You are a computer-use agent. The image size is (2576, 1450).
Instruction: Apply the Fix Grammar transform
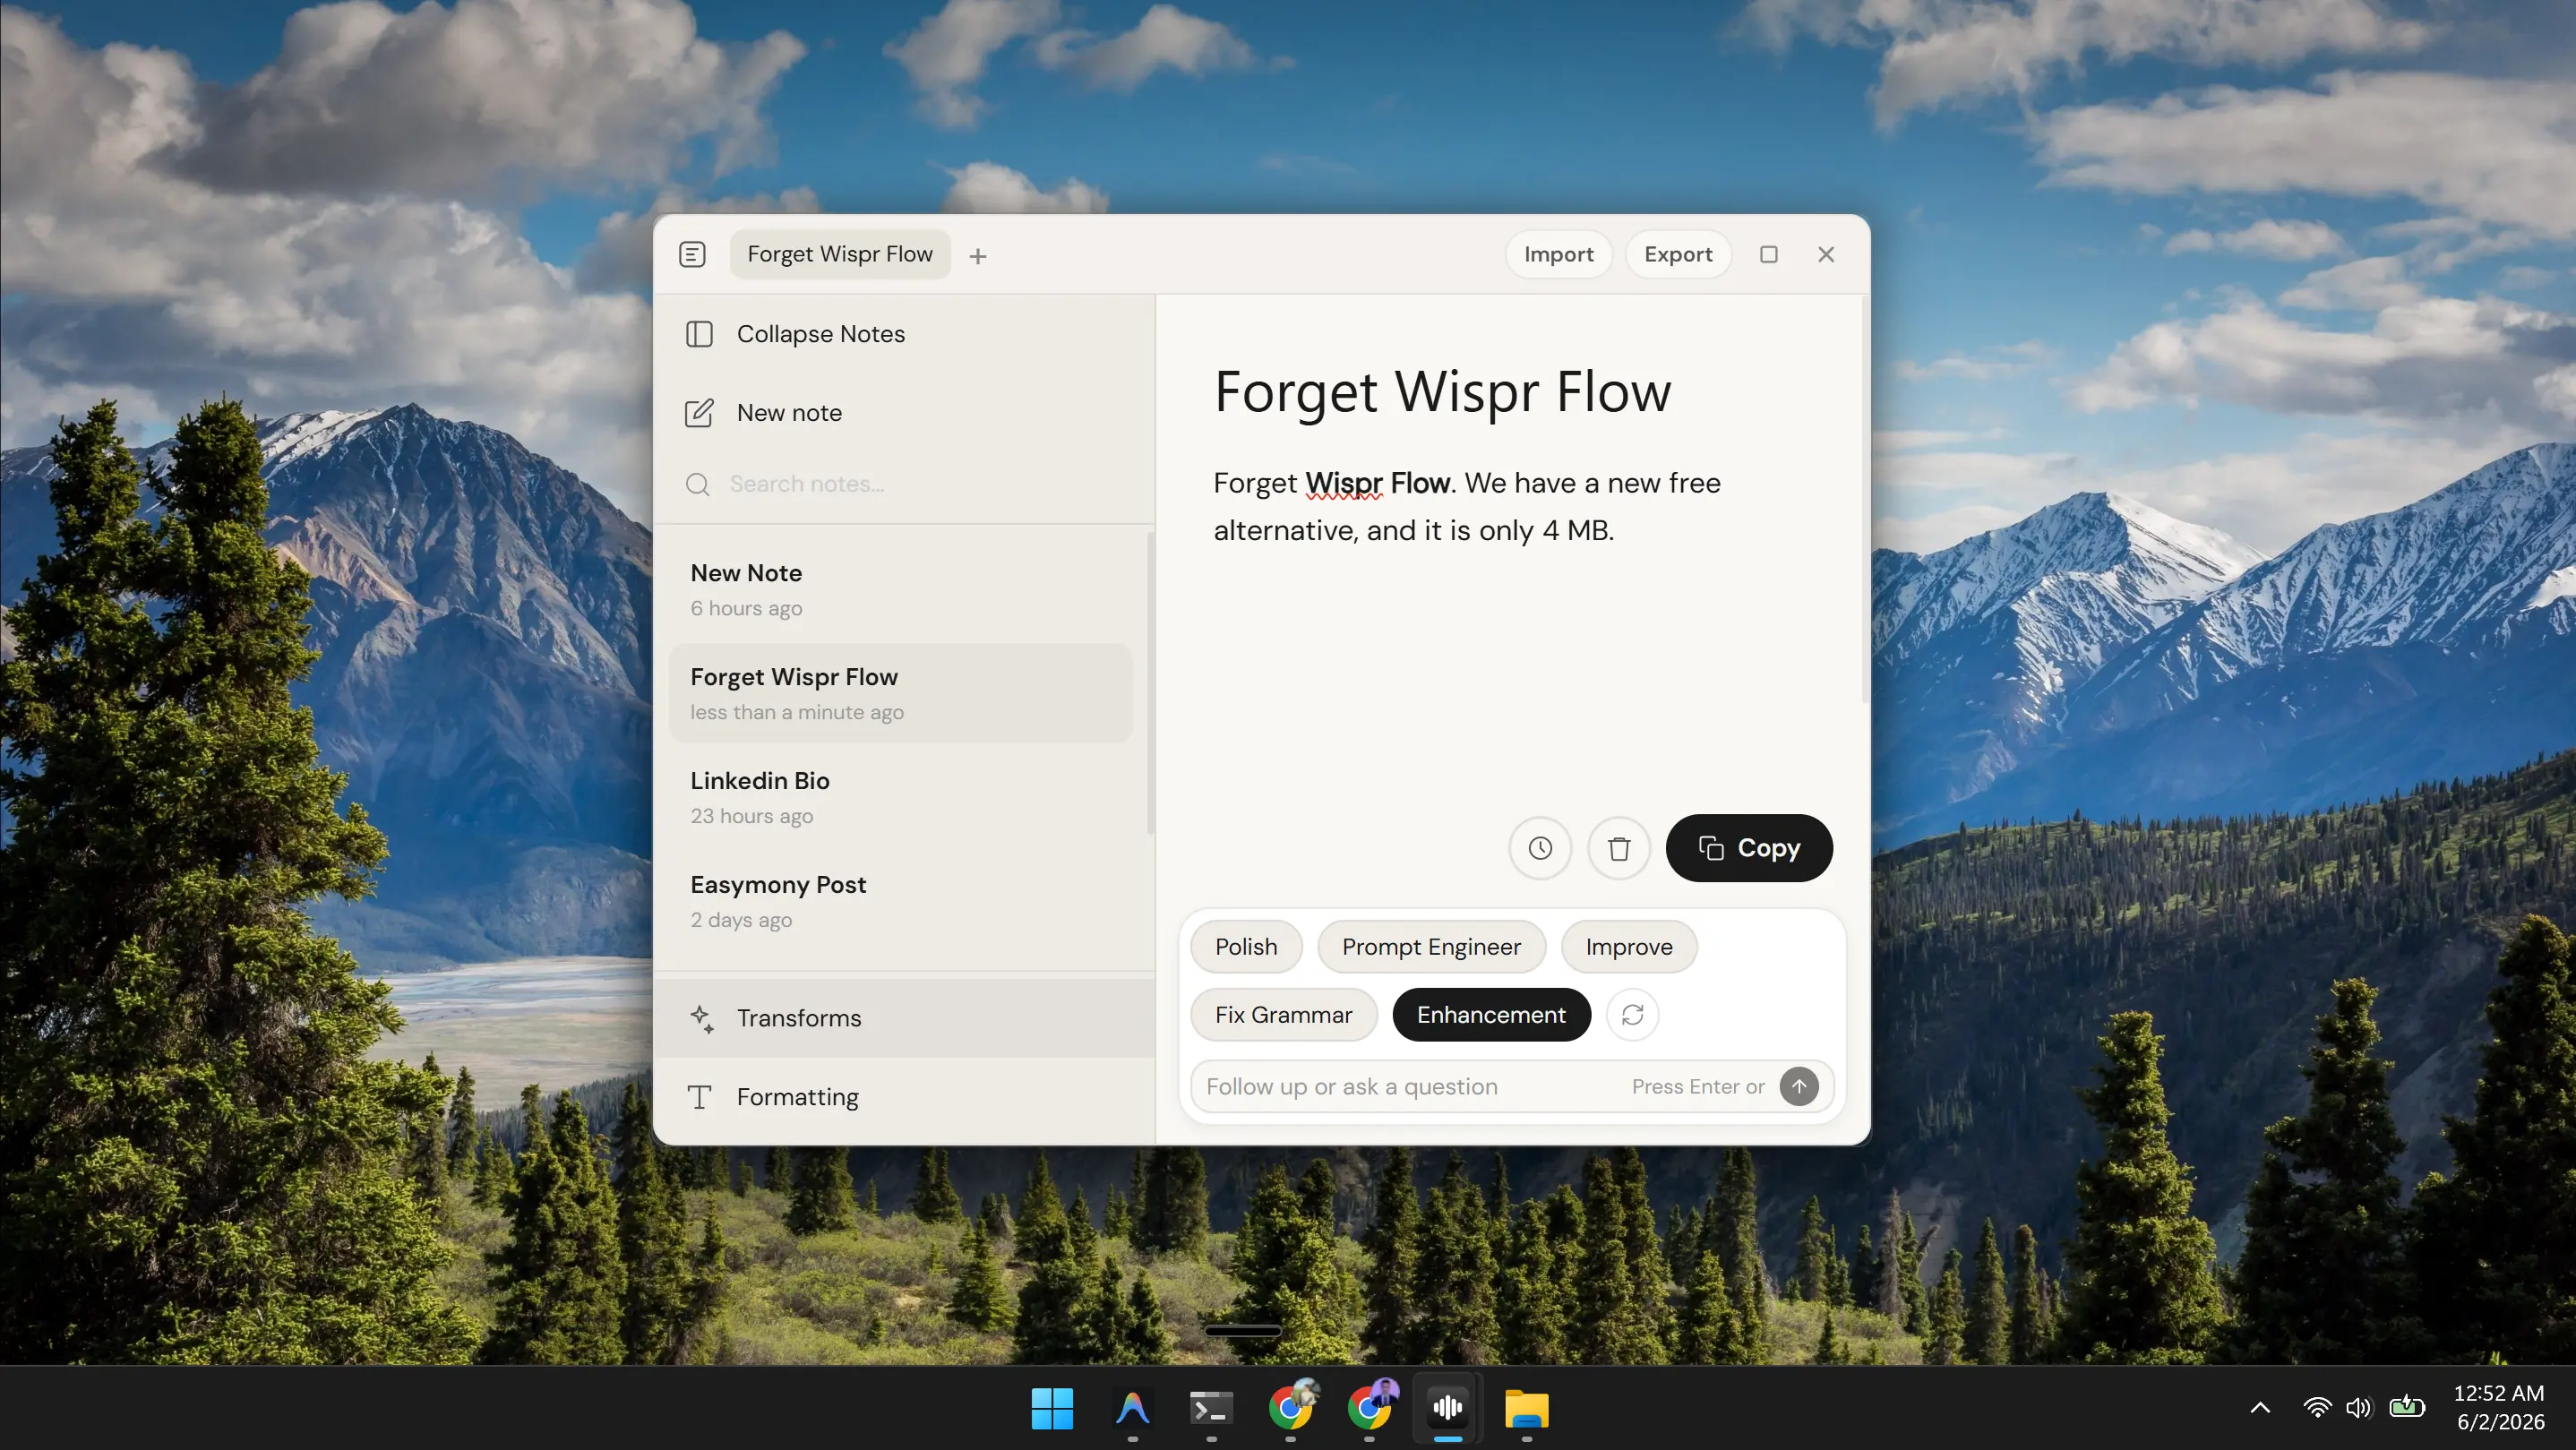pos(1283,1015)
